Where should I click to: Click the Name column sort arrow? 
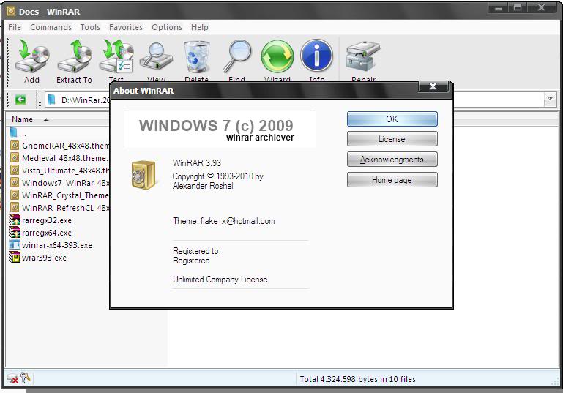(46, 119)
